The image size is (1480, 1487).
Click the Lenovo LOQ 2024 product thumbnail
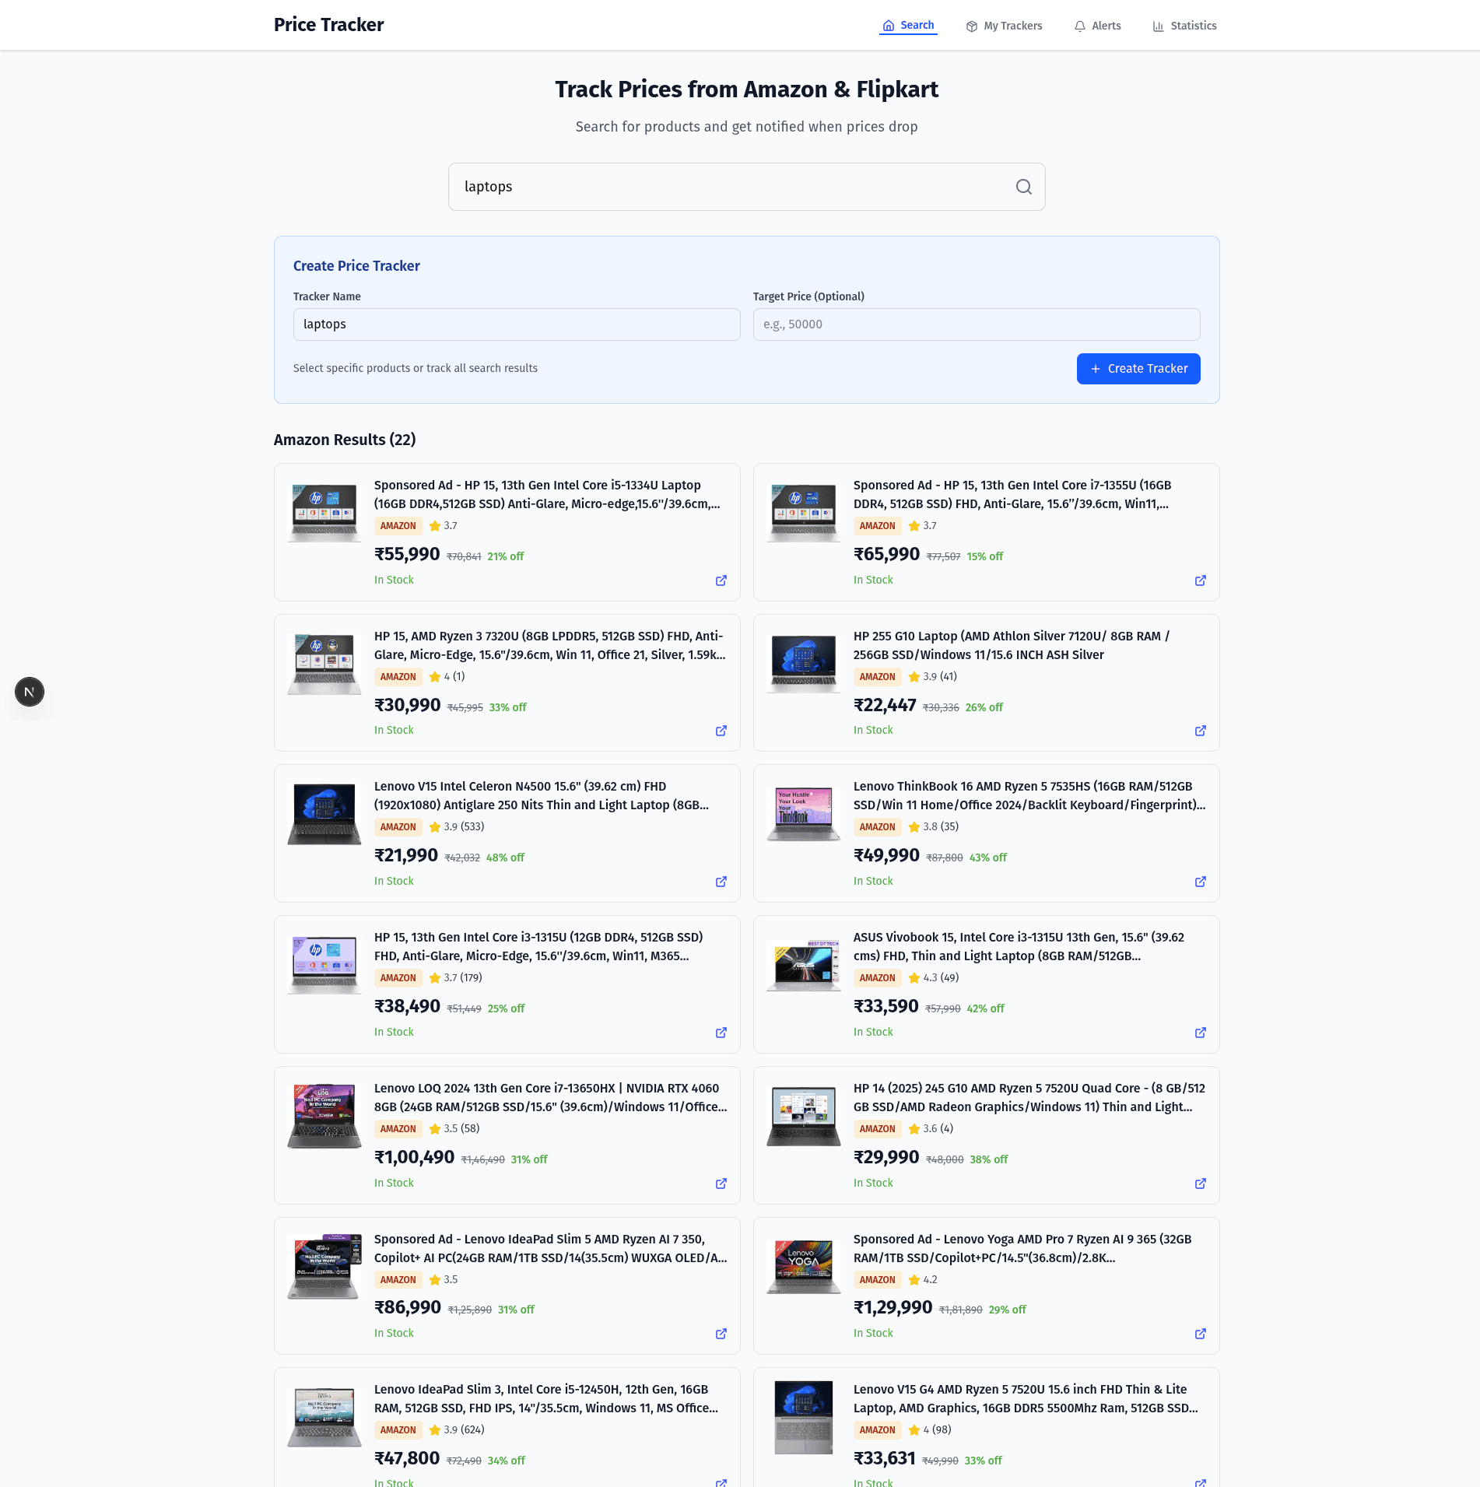click(324, 1116)
